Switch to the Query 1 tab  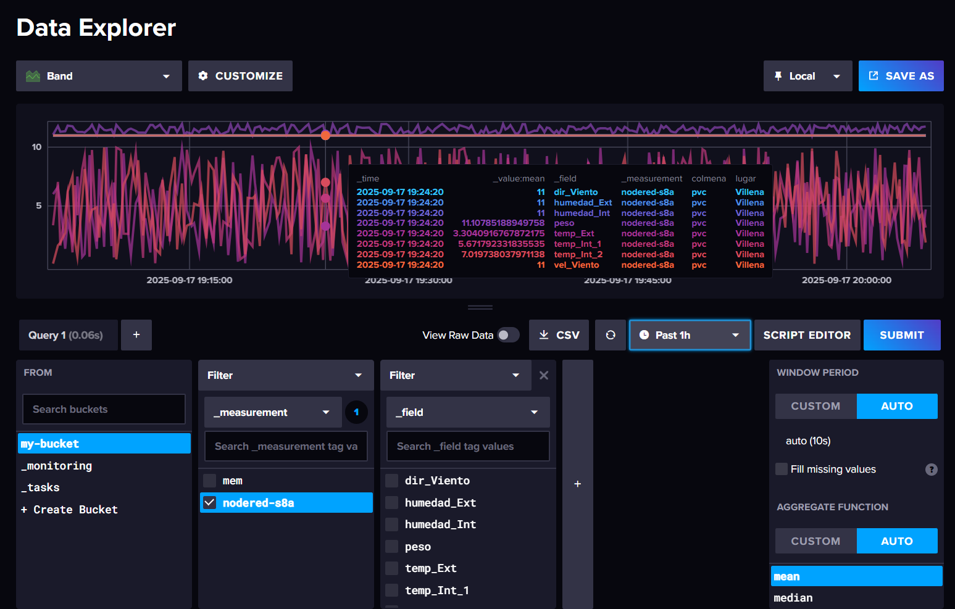[68, 334]
